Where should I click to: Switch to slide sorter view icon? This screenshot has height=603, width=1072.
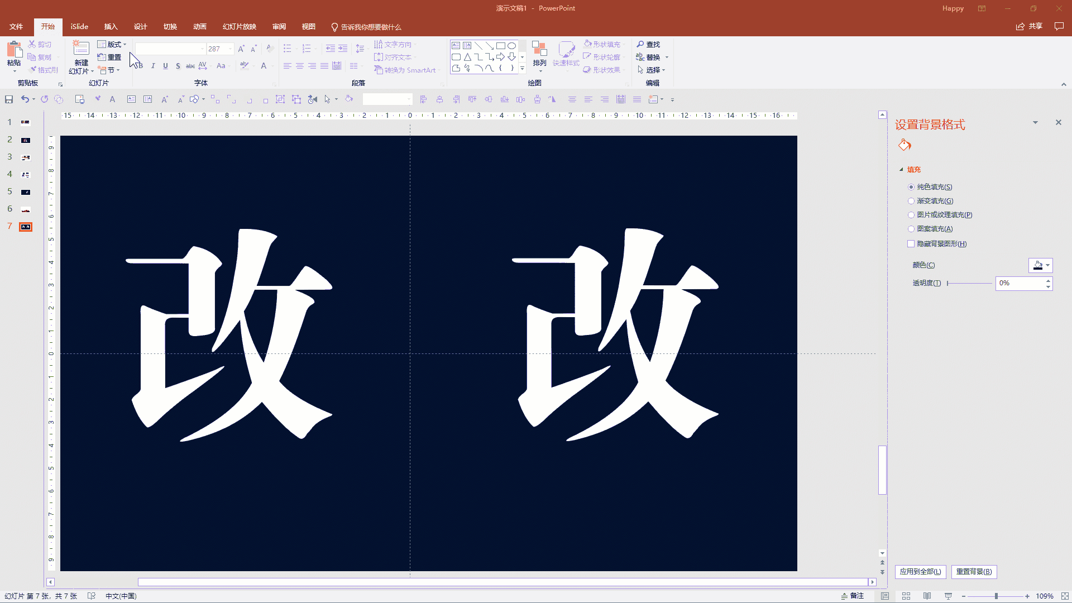906,596
